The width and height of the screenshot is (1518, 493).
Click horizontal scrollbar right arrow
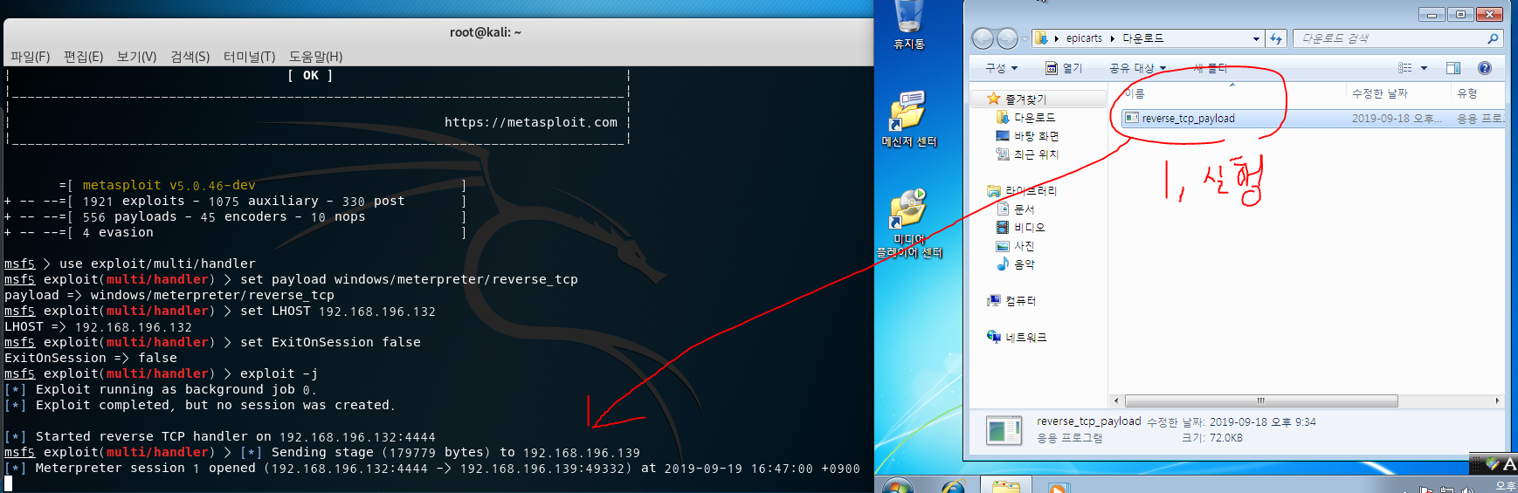pyautogui.click(x=1497, y=401)
